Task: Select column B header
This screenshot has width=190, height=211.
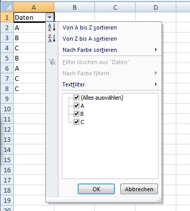Action: [75, 7]
